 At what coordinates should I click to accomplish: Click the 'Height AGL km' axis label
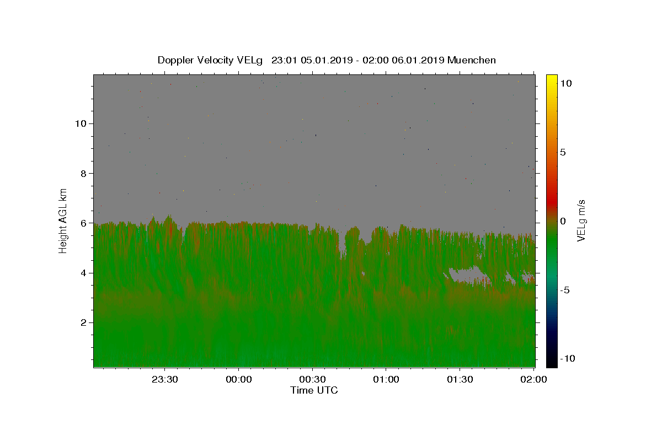point(63,220)
